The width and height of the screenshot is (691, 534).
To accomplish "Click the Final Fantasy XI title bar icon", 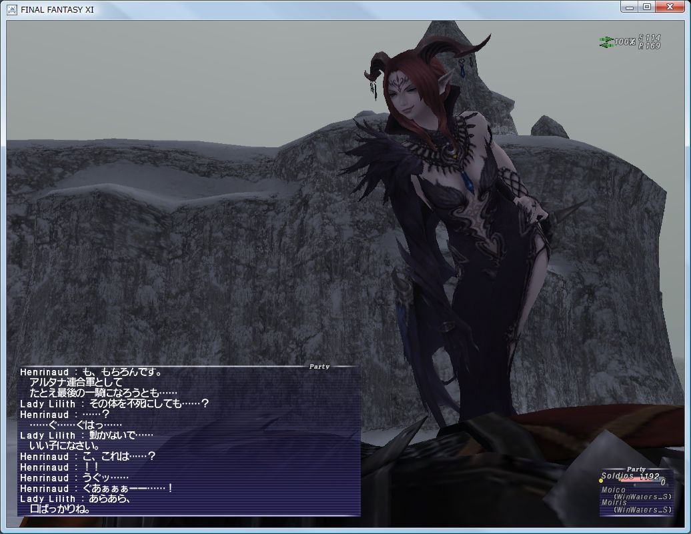I will coord(12,9).
